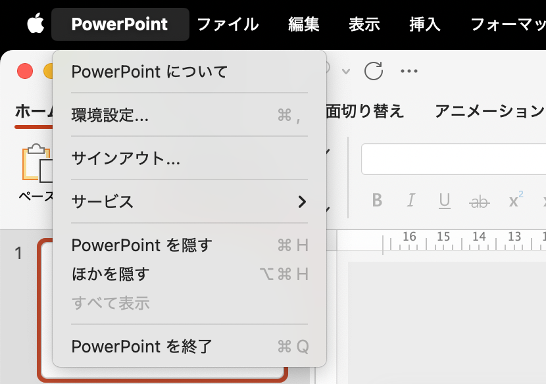Open the 編集 menu

pos(304,24)
